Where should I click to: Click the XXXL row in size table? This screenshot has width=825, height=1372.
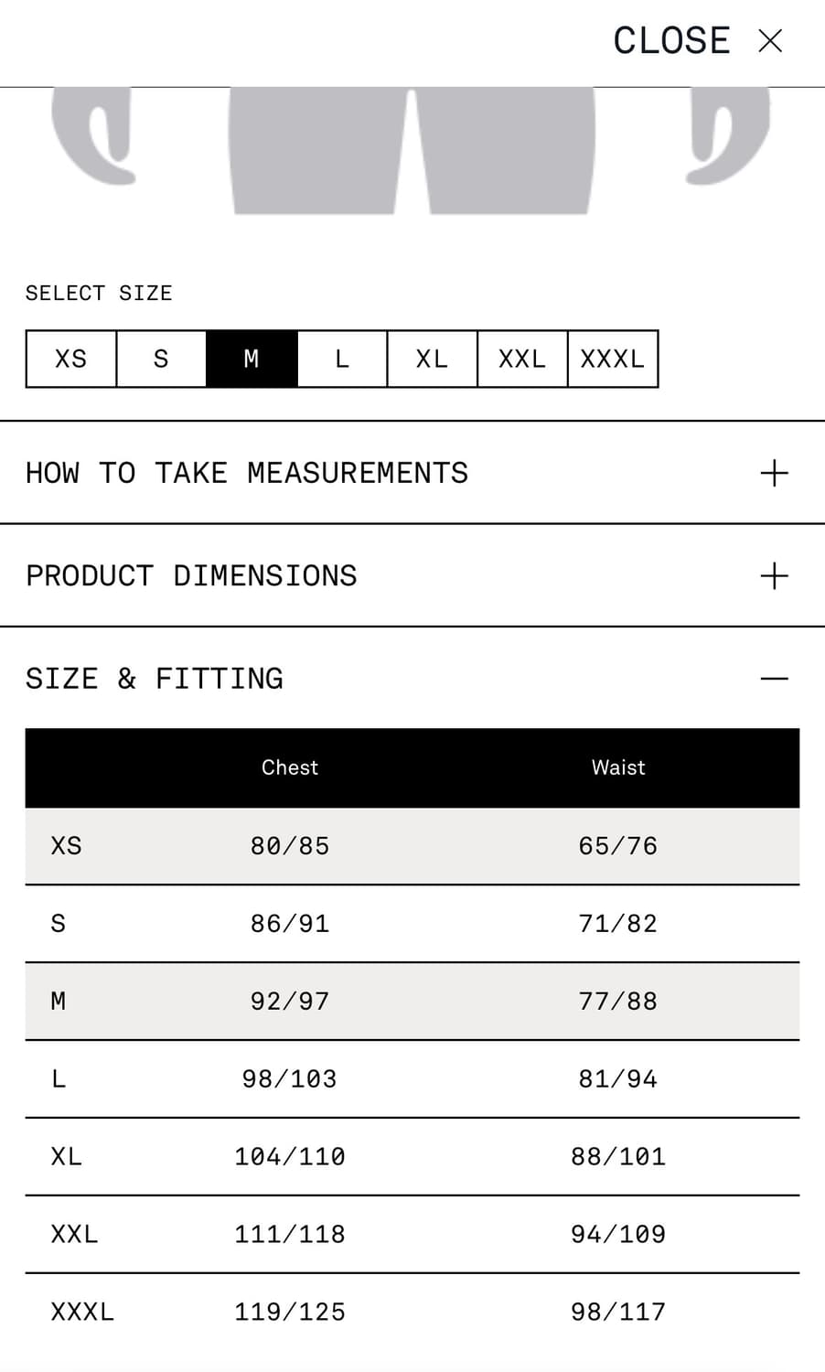tap(412, 1312)
